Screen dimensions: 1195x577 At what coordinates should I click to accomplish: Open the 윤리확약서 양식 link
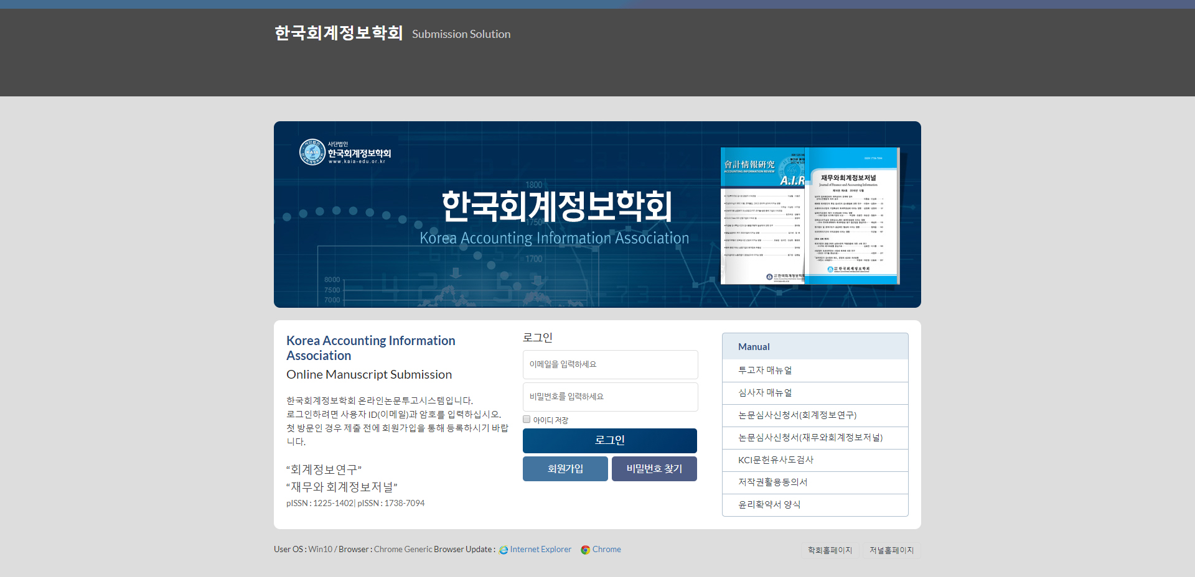(x=769, y=505)
